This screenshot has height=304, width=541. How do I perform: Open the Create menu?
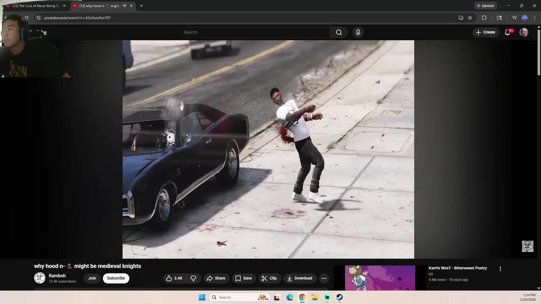pos(485,33)
